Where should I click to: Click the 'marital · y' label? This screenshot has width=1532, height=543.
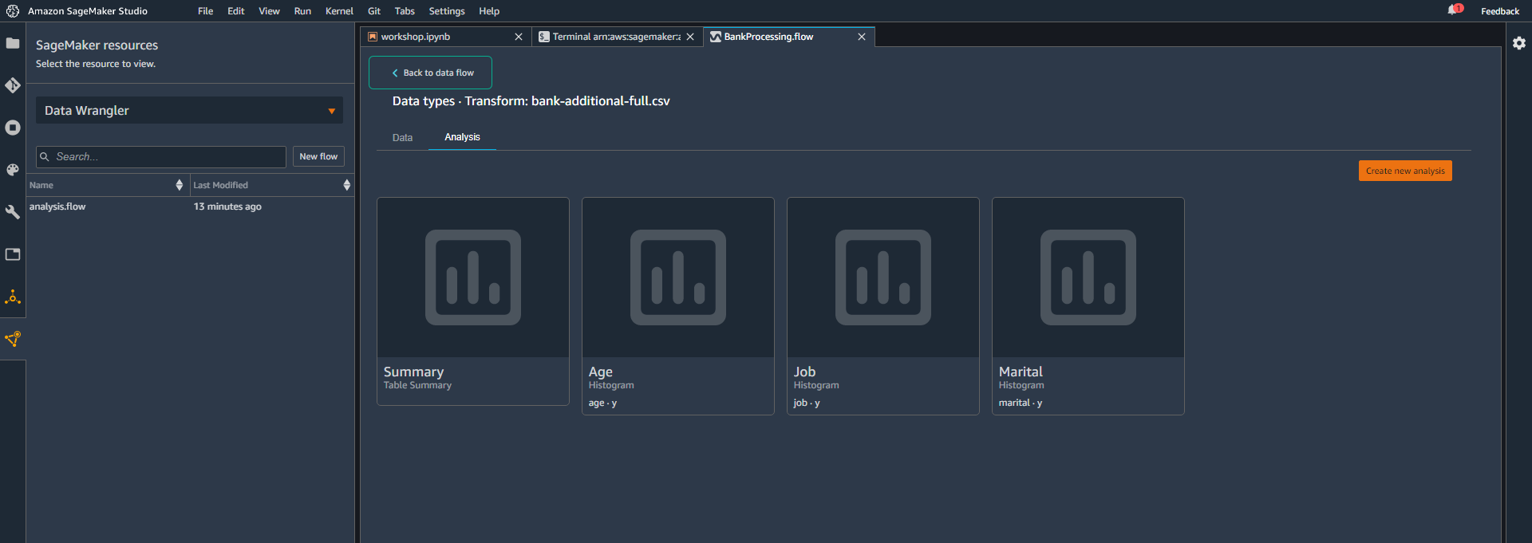click(1021, 403)
